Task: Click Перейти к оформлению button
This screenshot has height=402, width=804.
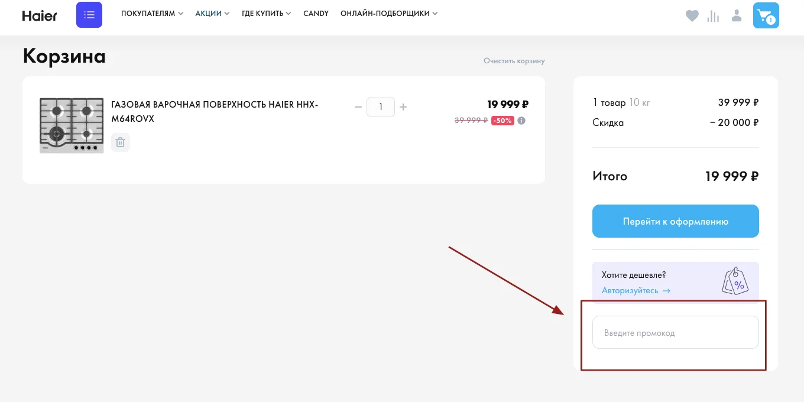Action: [676, 221]
